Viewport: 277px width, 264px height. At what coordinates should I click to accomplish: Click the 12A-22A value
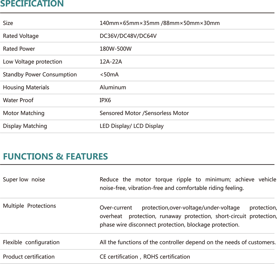[111, 62]
